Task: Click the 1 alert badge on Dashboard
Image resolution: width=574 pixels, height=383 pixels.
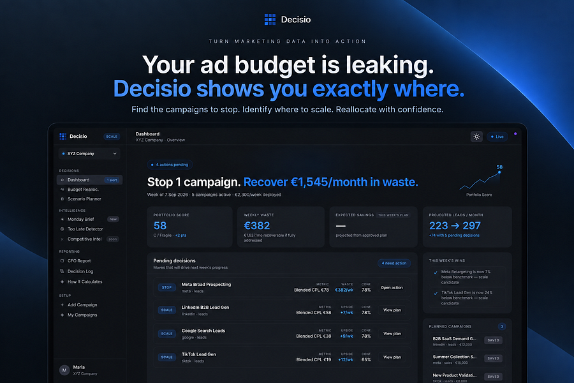Action: click(112, 180)
